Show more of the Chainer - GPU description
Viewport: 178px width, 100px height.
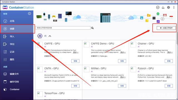[x=170, y=52]
